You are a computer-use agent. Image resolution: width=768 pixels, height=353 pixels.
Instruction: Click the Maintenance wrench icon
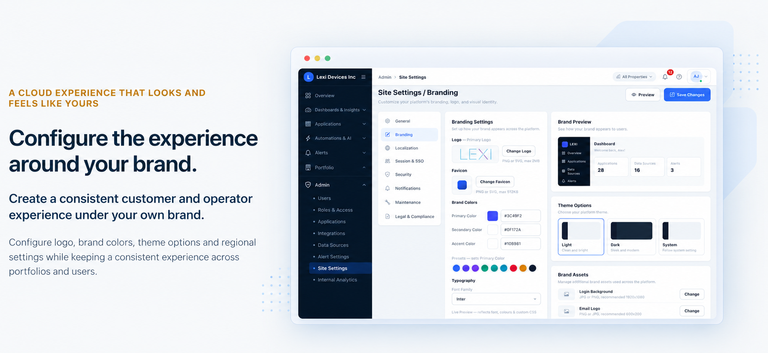pos(388,202)
